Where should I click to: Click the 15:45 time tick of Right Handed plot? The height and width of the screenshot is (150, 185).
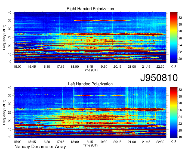pos(32,67)
